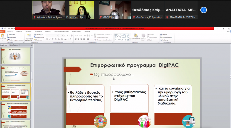
Task: Open PowerPoint Help question mark
Action: pos(230,31)
